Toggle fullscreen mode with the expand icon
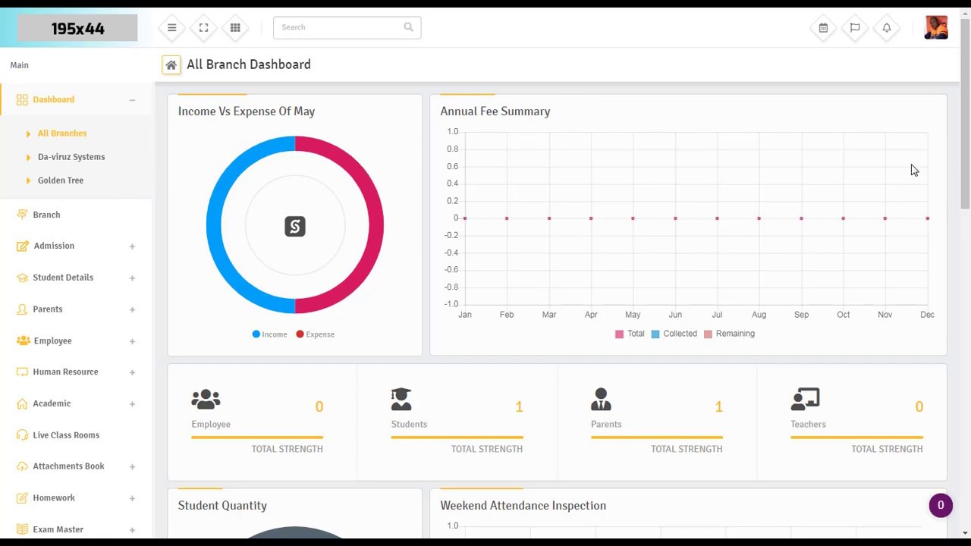 pyautogui.click(x=203, y=27)
